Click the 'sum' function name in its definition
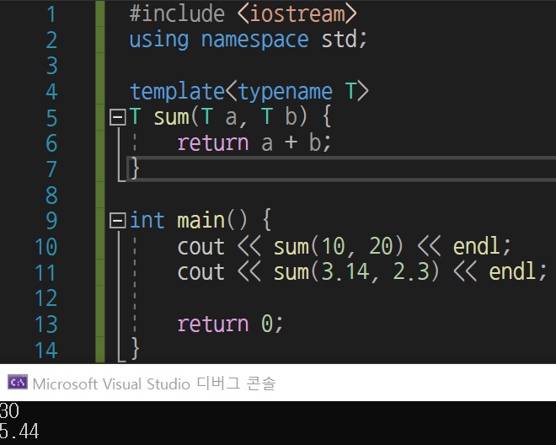 172,117
